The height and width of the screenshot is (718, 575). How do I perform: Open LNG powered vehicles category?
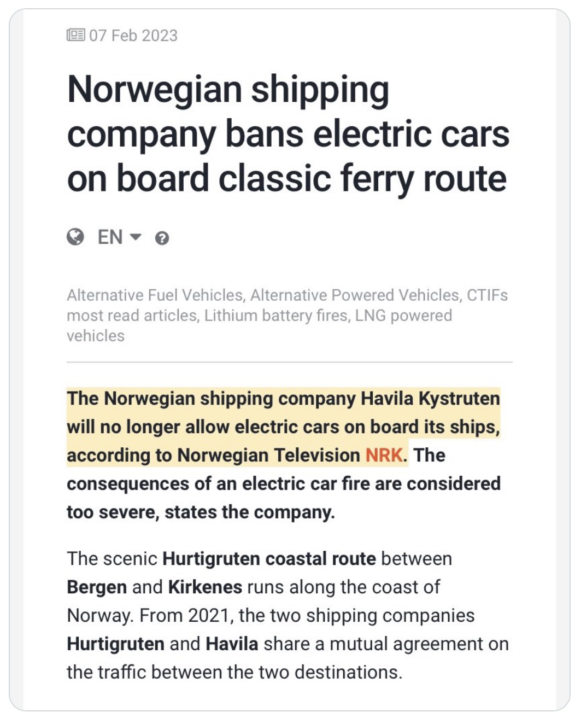(x=259, y=325)
